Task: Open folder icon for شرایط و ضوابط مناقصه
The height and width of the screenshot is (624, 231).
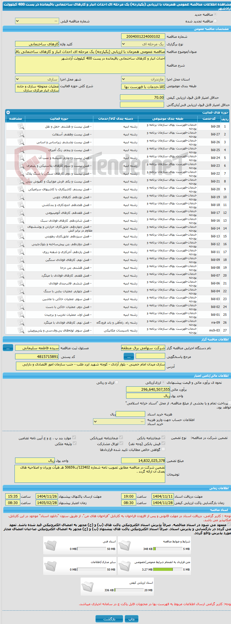Action: [125, 545]
